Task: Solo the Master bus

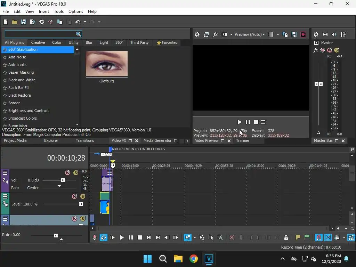Action: tap(337, 50)
